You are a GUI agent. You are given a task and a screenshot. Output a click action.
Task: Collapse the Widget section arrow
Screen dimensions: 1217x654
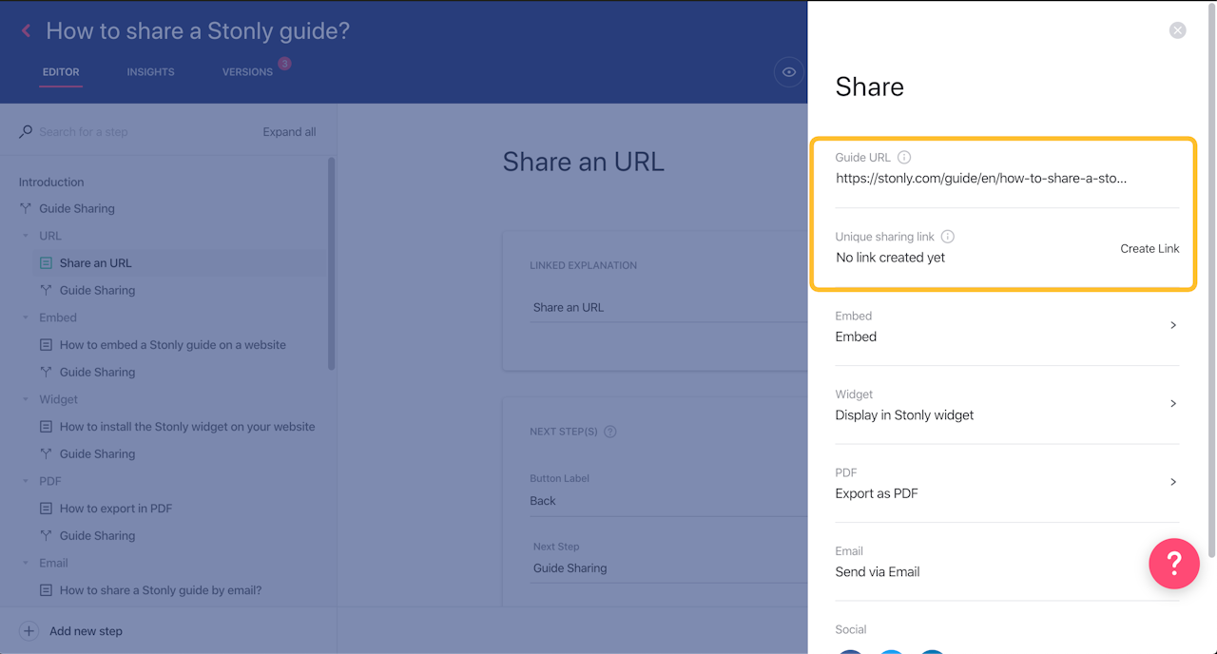[26, 399]
